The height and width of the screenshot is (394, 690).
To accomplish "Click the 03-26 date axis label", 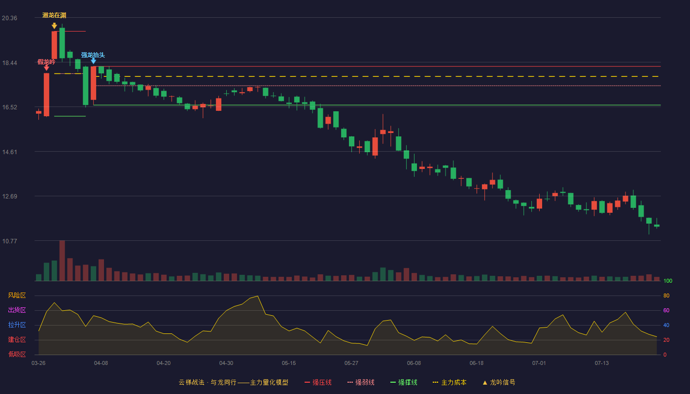I will [x=38, y=363].
